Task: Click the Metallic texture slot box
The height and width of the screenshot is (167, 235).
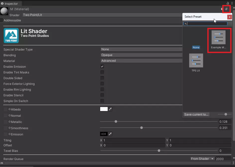Action: 5,122
